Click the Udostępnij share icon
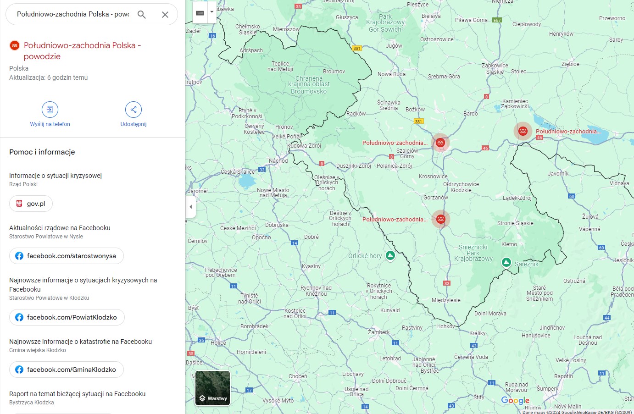Viewport: 634px width, 414px height. pos(133,110)
